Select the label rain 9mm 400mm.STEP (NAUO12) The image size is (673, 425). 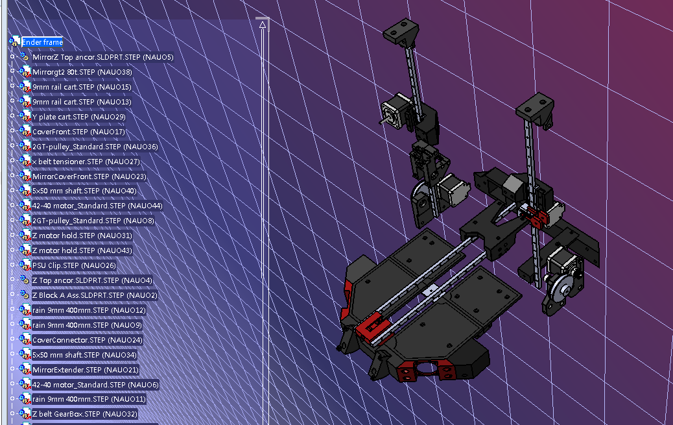(89, 310)
